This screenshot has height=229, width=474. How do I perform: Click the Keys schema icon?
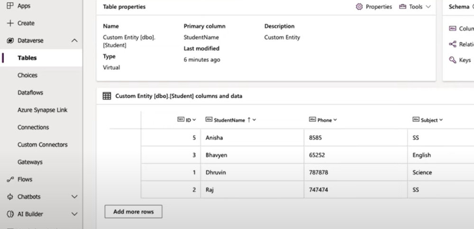coord(453,60)
